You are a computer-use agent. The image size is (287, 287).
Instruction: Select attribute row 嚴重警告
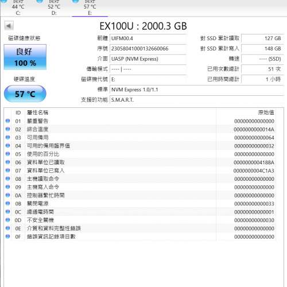pos(140,121)
